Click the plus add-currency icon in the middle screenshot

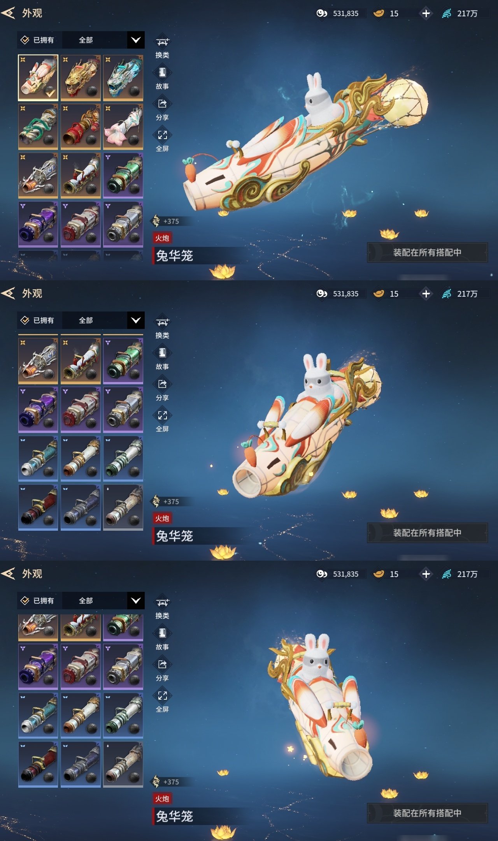point(426,294)
